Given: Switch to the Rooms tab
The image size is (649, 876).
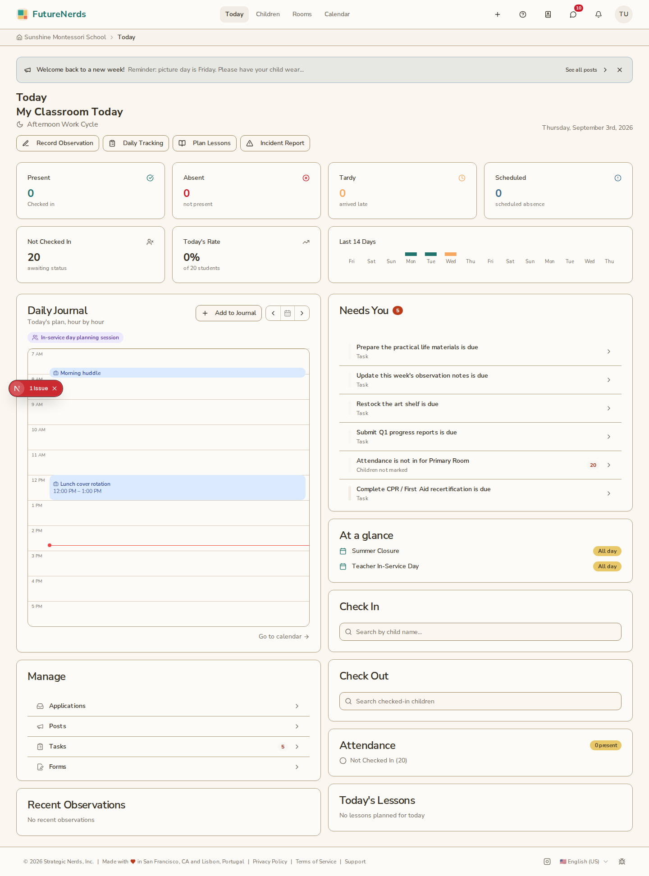Looking at the screenshot, I should (x=302, y=14).
